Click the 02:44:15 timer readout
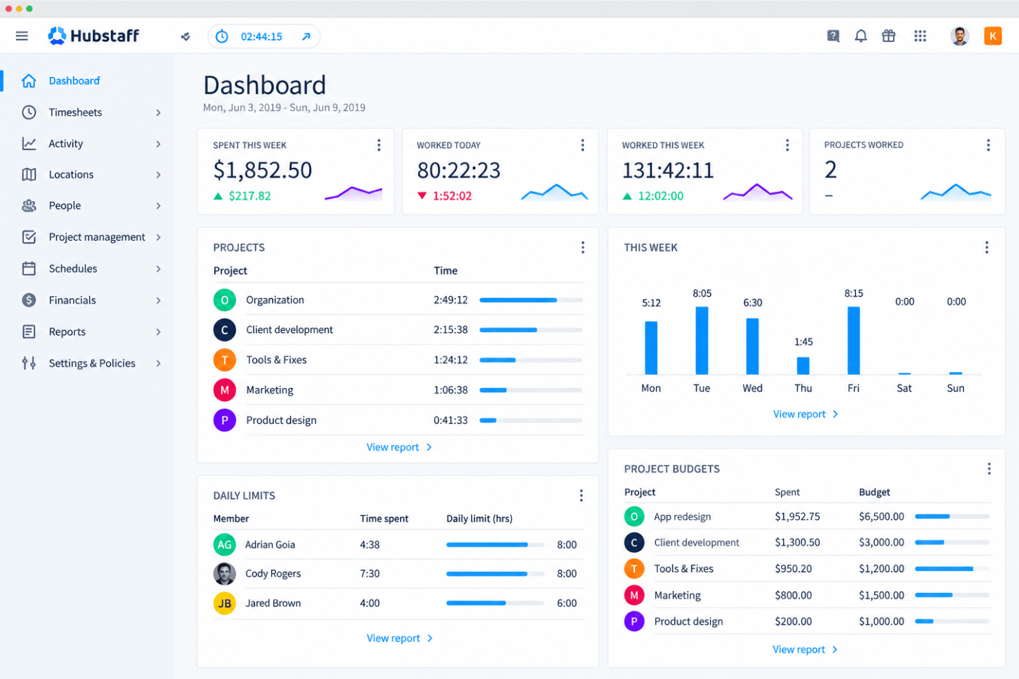The image size is (1019, 679). [262, 36]
